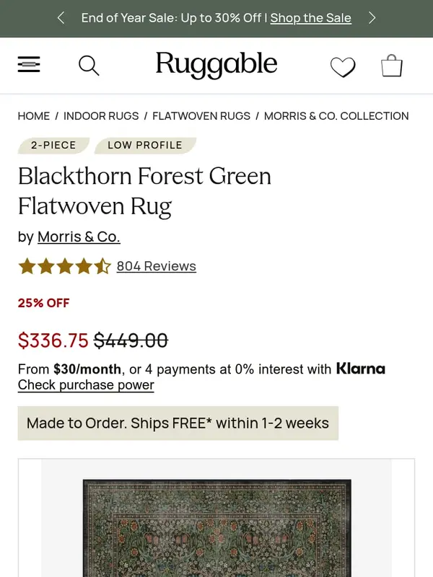Click the 2-PIECE badge
Image resolution: width=433 pixels, height=577 pixels.
point(53,145)
